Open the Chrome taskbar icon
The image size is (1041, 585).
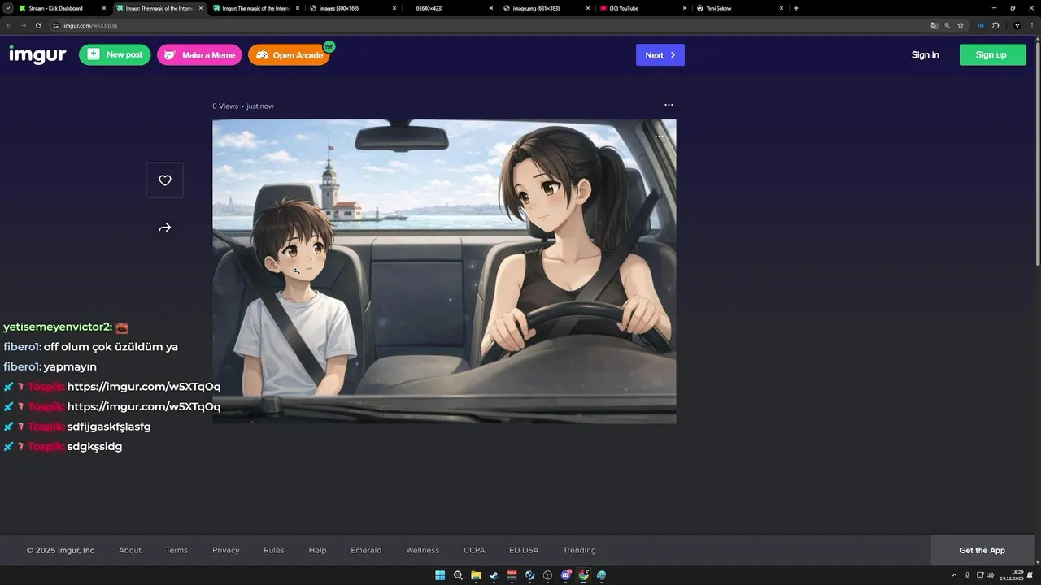point(584,575)
